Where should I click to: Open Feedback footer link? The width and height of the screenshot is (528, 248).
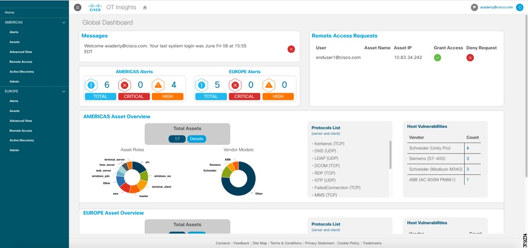[x=241, y=243]
